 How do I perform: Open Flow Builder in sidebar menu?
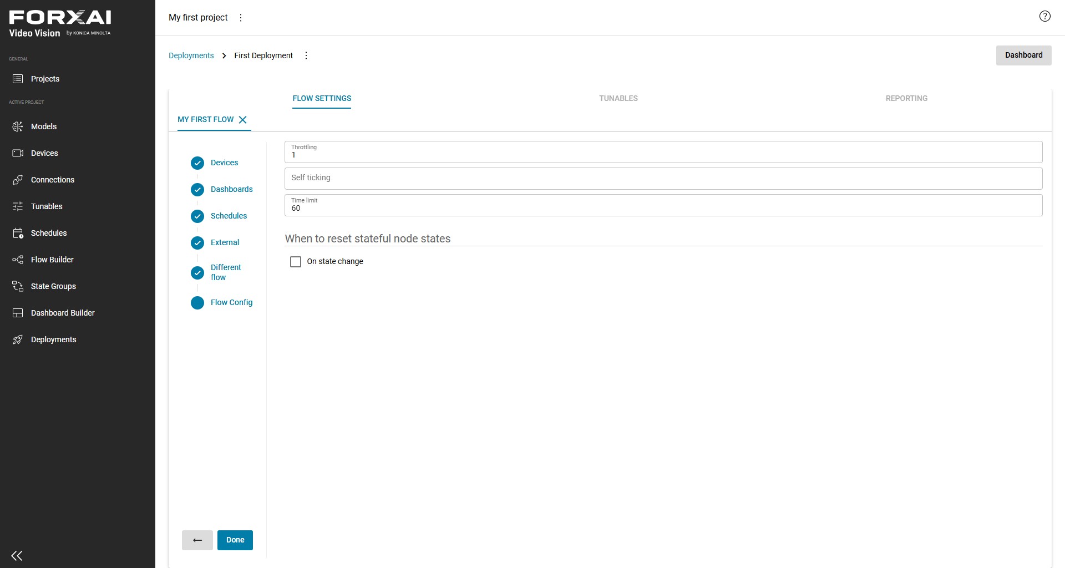(x=78, y=260)
